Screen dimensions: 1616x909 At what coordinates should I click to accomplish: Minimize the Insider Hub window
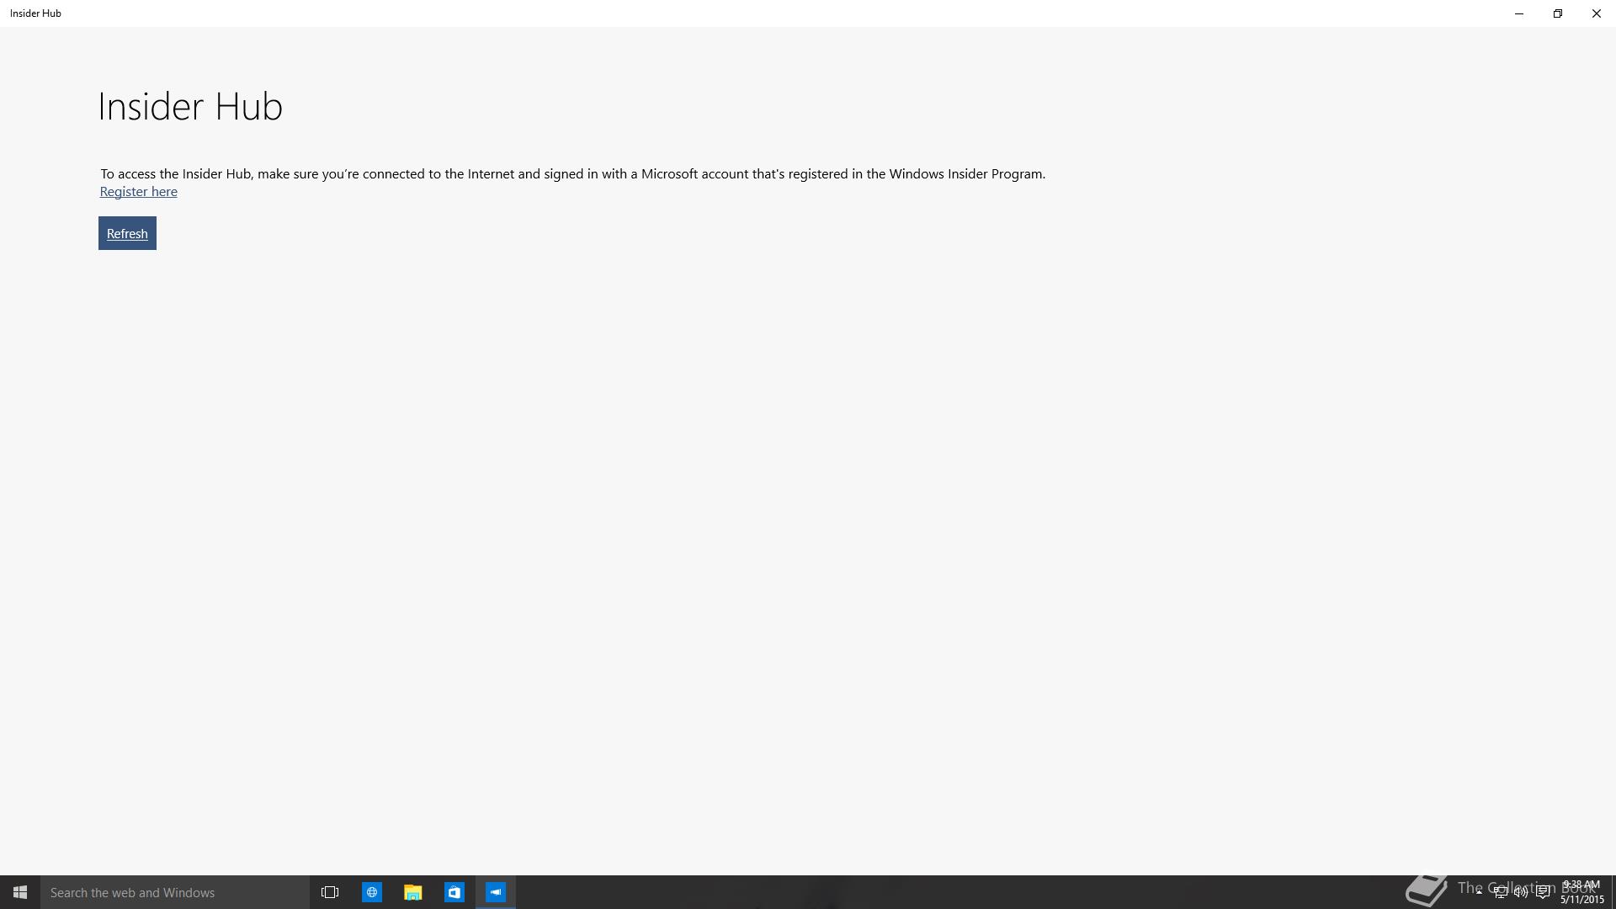tap(1519, 13)
